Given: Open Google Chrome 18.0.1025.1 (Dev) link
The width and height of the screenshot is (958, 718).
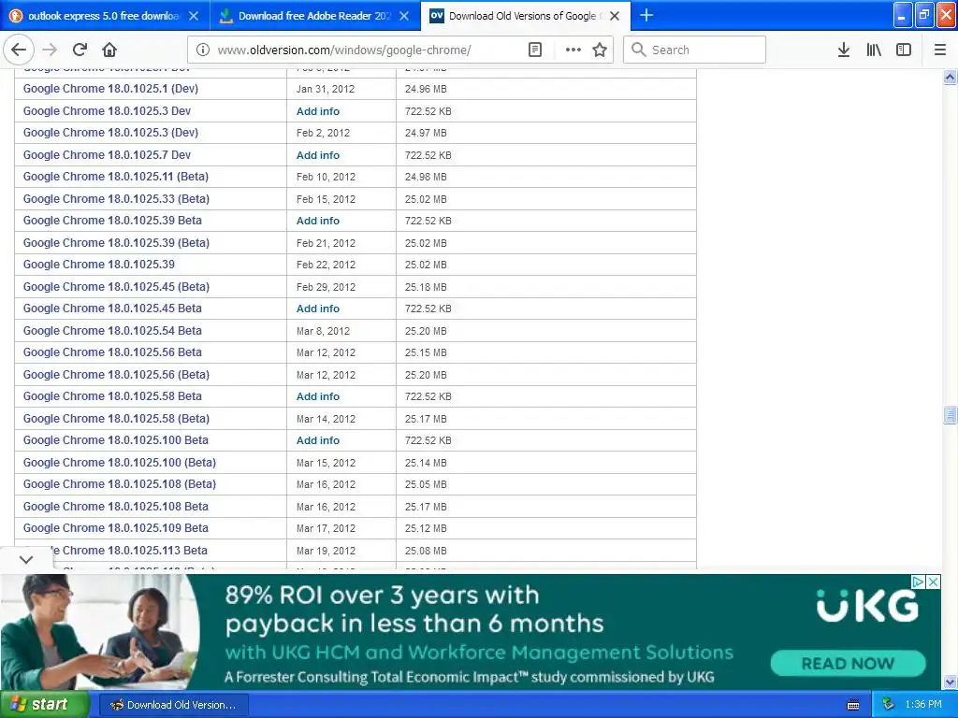Looking at the screenshot, I should [x=110, y=89].
